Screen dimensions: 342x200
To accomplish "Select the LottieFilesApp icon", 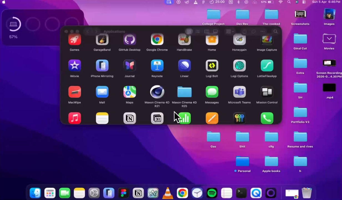I will pos(267,66).
